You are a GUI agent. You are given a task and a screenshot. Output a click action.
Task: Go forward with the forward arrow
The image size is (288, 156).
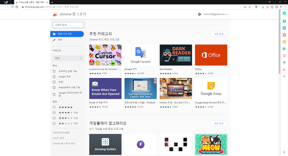coord(7,7)
